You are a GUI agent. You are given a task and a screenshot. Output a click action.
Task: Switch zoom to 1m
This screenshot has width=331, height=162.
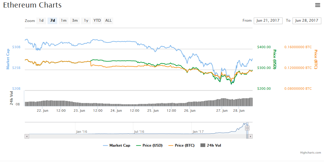tap(64, 20)
